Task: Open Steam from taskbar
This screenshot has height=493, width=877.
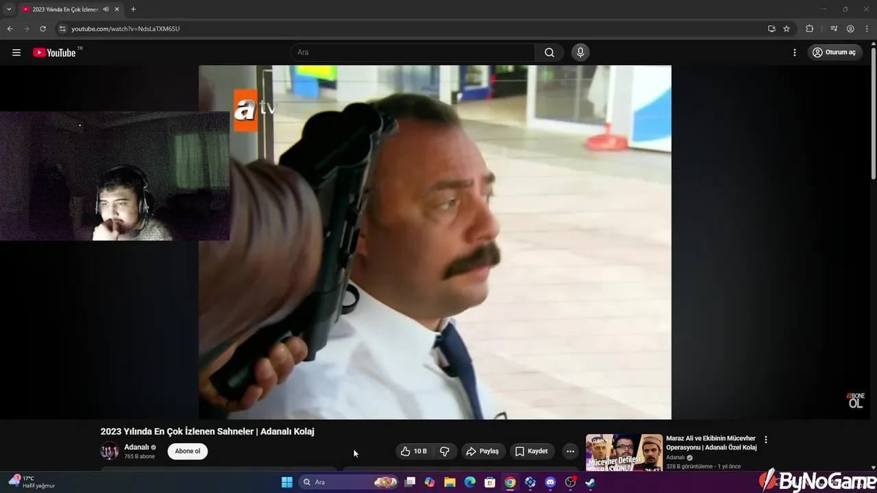Action: click(590, 482)
